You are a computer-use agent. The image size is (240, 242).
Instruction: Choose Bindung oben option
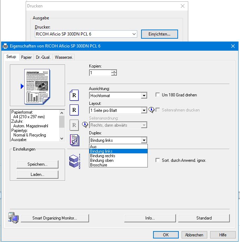(x=118, y=160)
